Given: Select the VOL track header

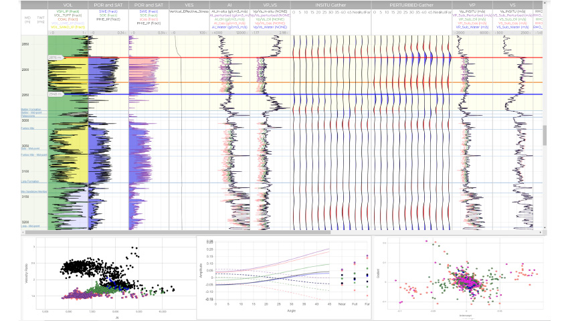Looking at the screenshot, I should pos(68,5).
